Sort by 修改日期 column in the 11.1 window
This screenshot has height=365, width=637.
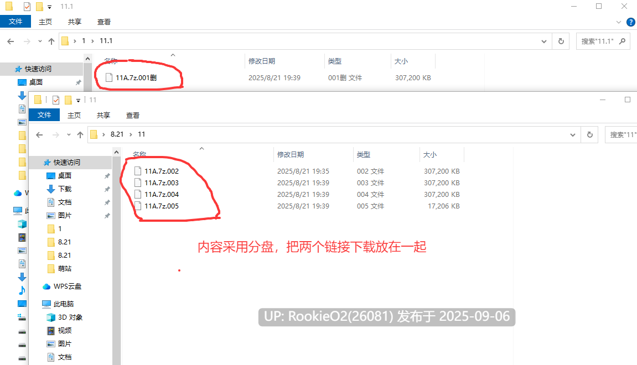(262, 61)
